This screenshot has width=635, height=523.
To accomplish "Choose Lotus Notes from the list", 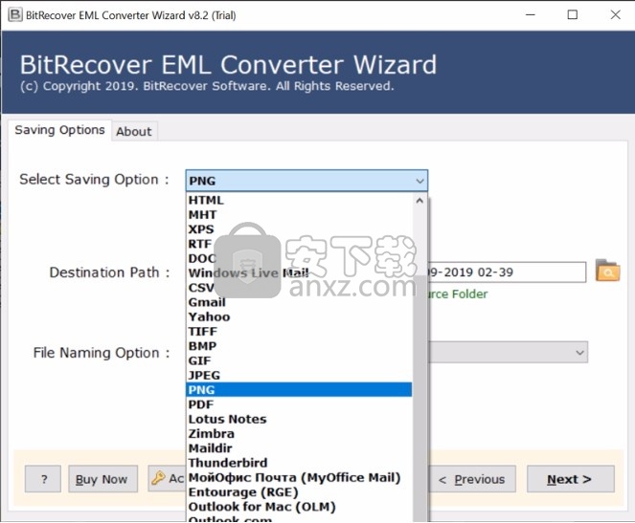I will pos(299,419).
